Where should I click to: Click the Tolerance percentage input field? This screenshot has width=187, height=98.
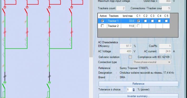[130, 90]
